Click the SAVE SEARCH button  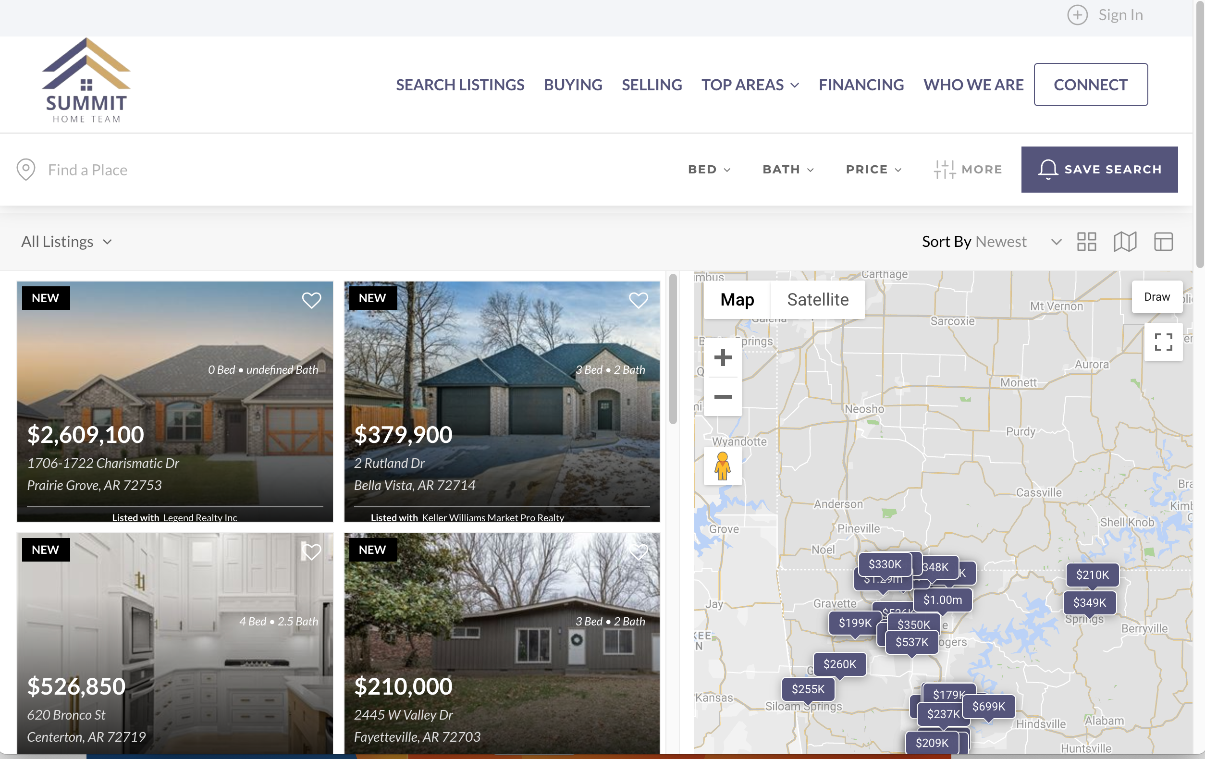tap(1099, 170)
